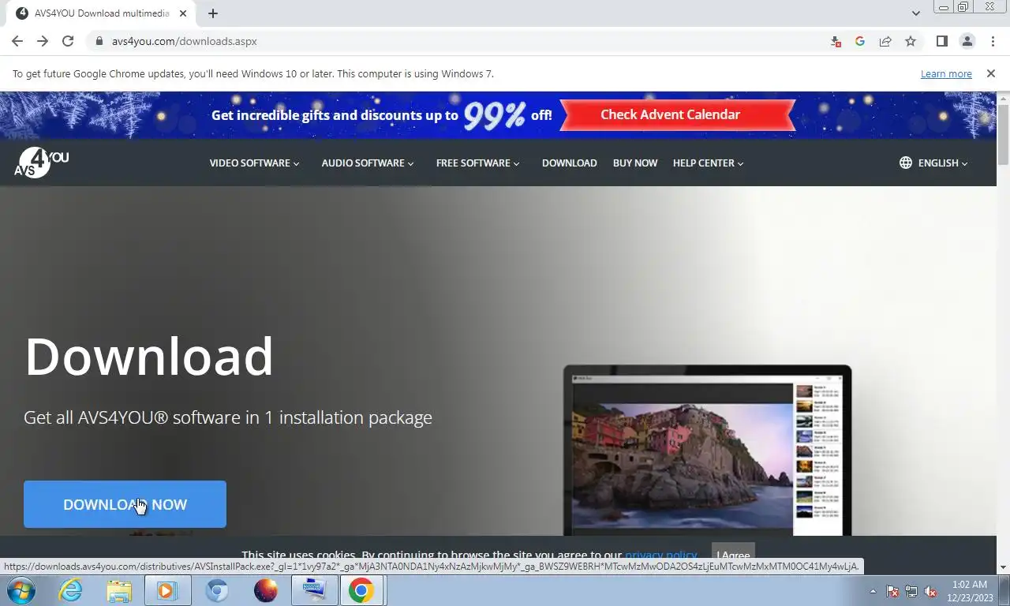Viewport: 1010px width, 606px height.
Task: Open the taskbar clock showing 1:02 AM
Action: [x=969, y=591]
